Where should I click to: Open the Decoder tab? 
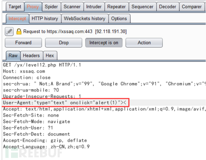point(167,7)
